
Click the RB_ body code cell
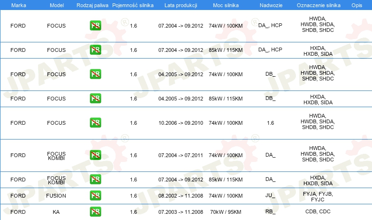click(270, 211)
